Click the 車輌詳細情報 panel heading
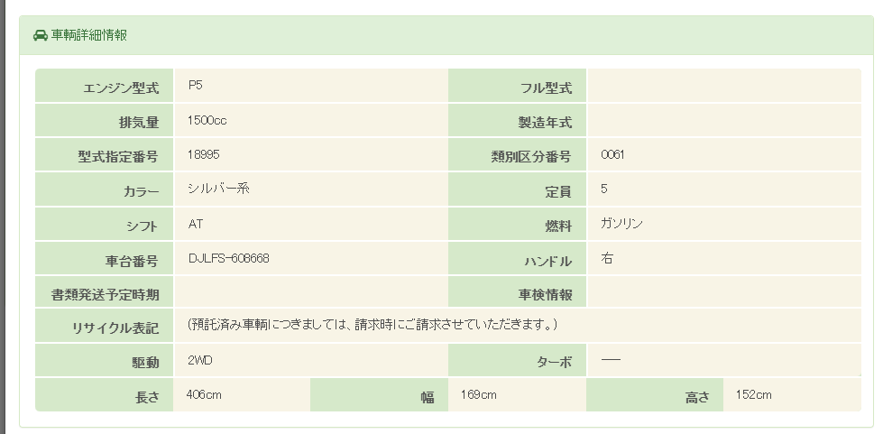The width and height of the screenshot is (883, 434). pos(89,35)
